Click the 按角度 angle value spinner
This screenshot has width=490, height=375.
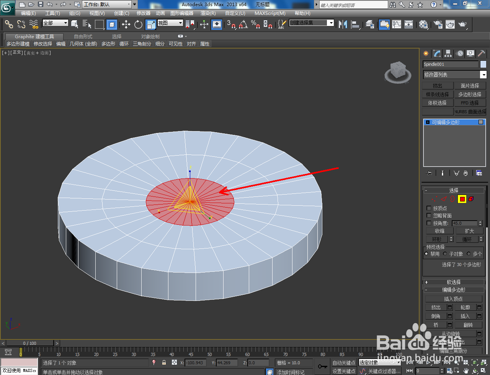point(480,223)
